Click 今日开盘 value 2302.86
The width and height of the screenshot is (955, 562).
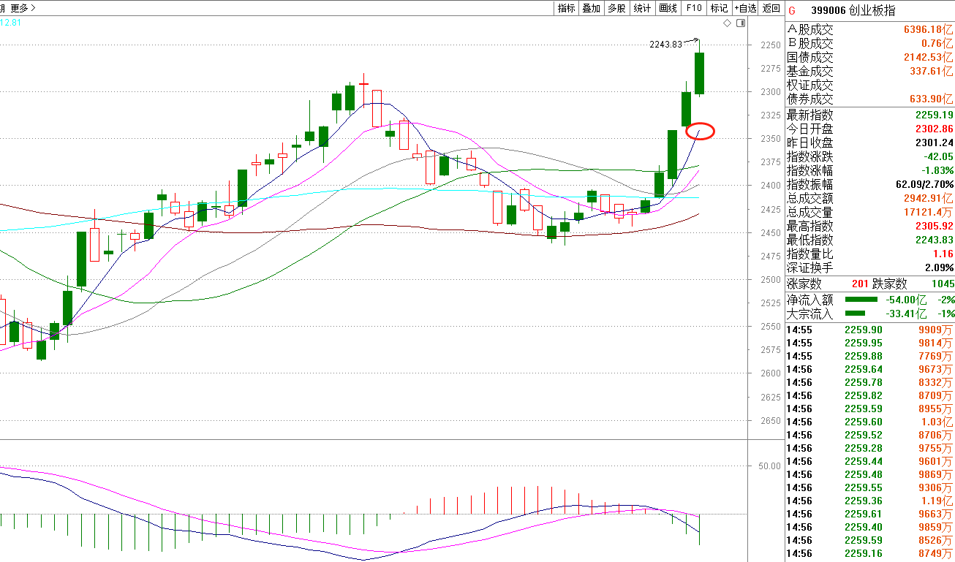click(934, 129)
